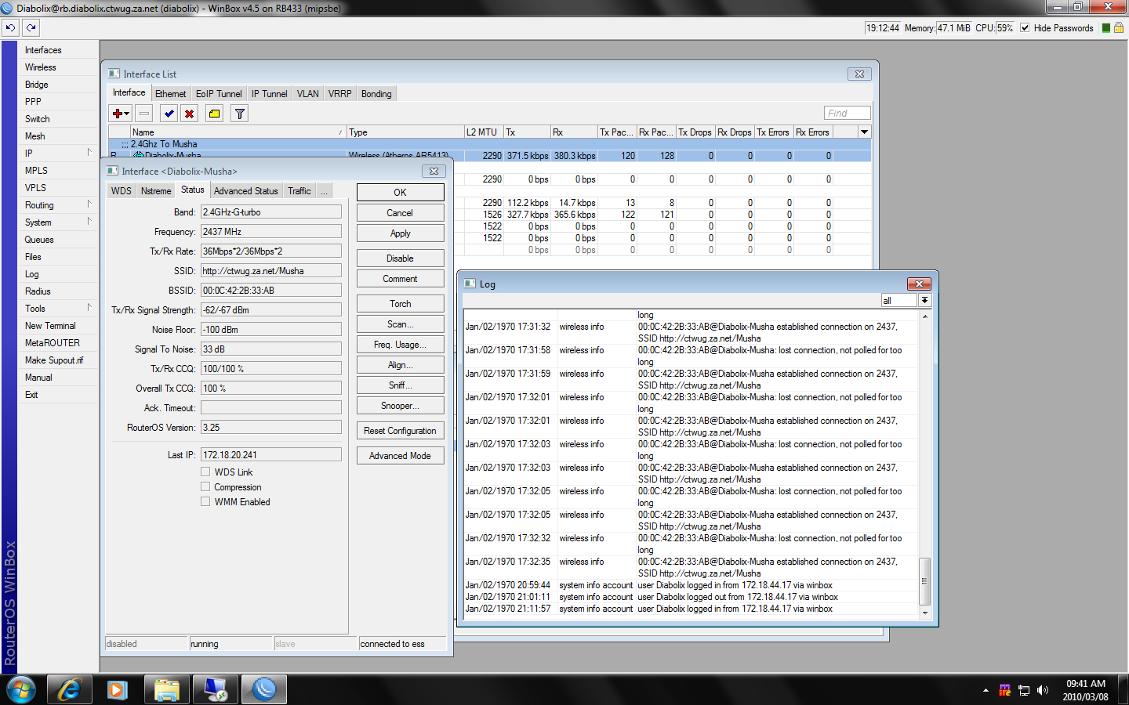
Task: Click the Scan... button
Action: 400,324
